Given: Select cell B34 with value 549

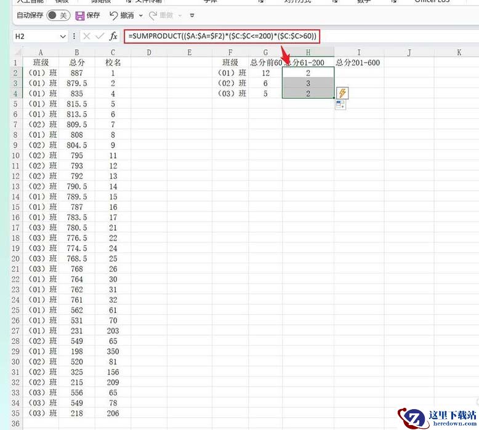Looking at the screenshot, I should [77, 403].
